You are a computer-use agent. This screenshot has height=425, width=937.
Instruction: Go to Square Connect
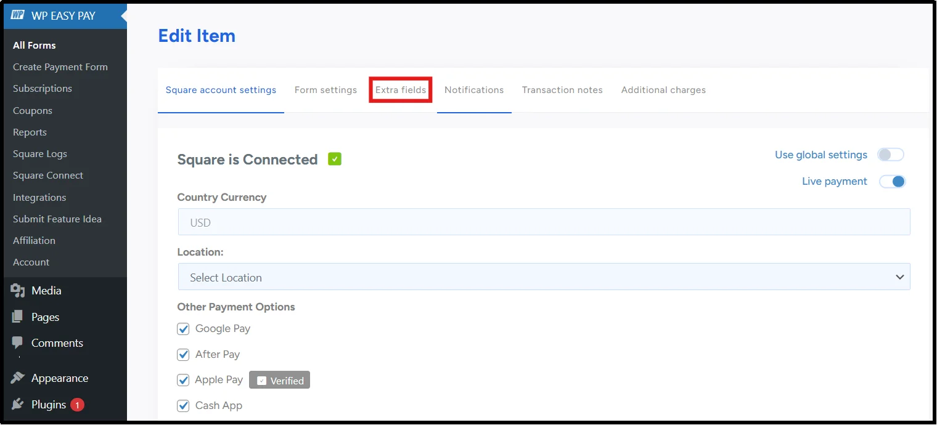coord(48,176)
